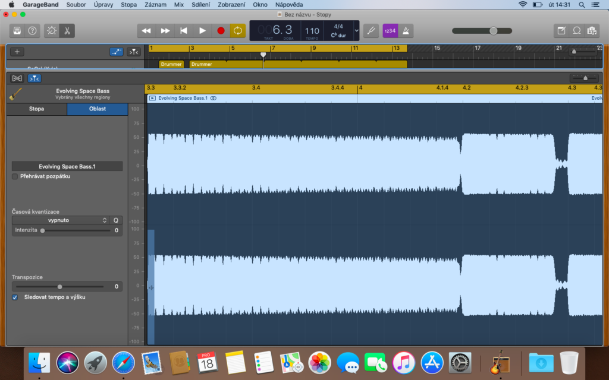Toggle track automation display button
609x380 pixels.
pyautogui.click(x=116, y=52)
